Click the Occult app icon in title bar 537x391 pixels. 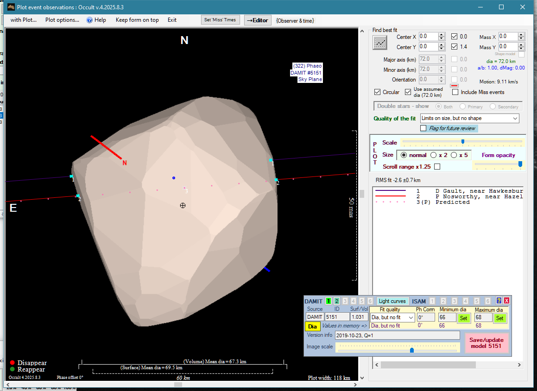pos(11,7)
